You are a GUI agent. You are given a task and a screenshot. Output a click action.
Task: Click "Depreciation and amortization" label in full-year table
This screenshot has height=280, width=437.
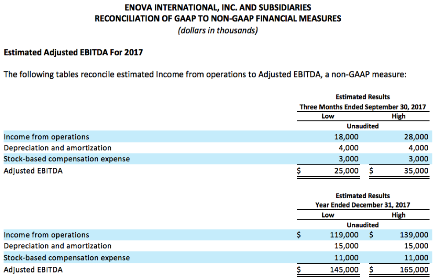pos(58,246)
